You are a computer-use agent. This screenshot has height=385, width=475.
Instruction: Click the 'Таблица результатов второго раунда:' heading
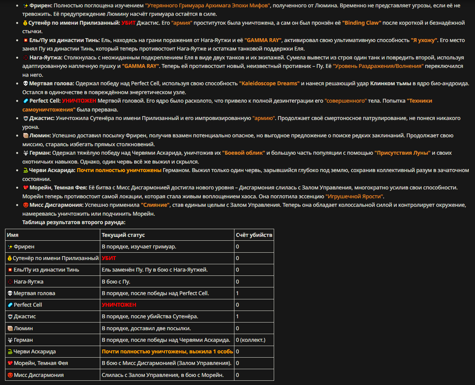74,222
